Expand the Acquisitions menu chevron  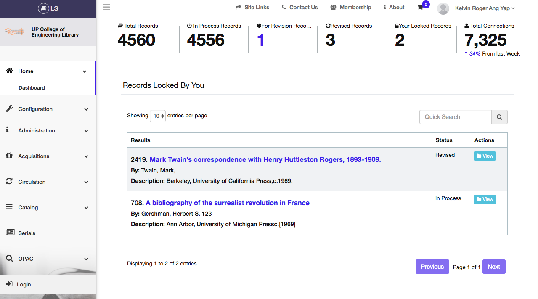point(86,156)
